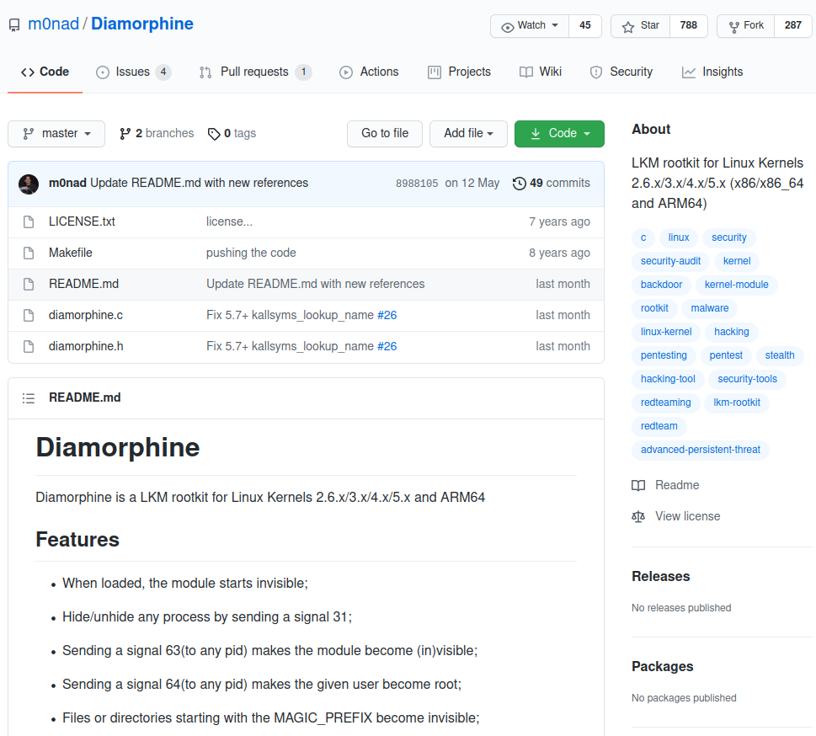Viewport: 816px width, 736px height.
Task: Select the 'stealth' topic tag
Action: [x=780, y=355]
